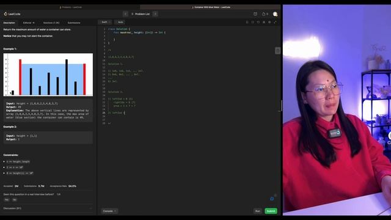
Task: Click the fourth icon in the editor toolbar
Action: [264, 22]
